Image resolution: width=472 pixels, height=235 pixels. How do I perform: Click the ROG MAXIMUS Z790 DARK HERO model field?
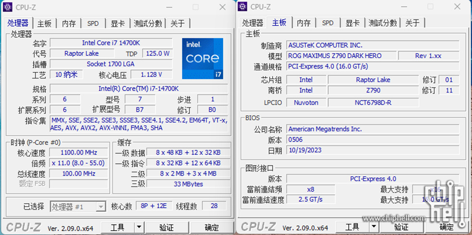[x=341, y=56]
